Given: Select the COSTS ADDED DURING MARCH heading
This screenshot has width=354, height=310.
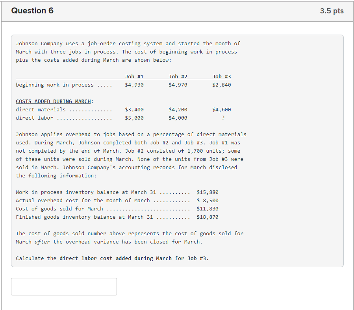Looking at the screenshot, I should click(x=54, y=101).
